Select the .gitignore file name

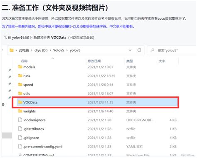[31, 138]
